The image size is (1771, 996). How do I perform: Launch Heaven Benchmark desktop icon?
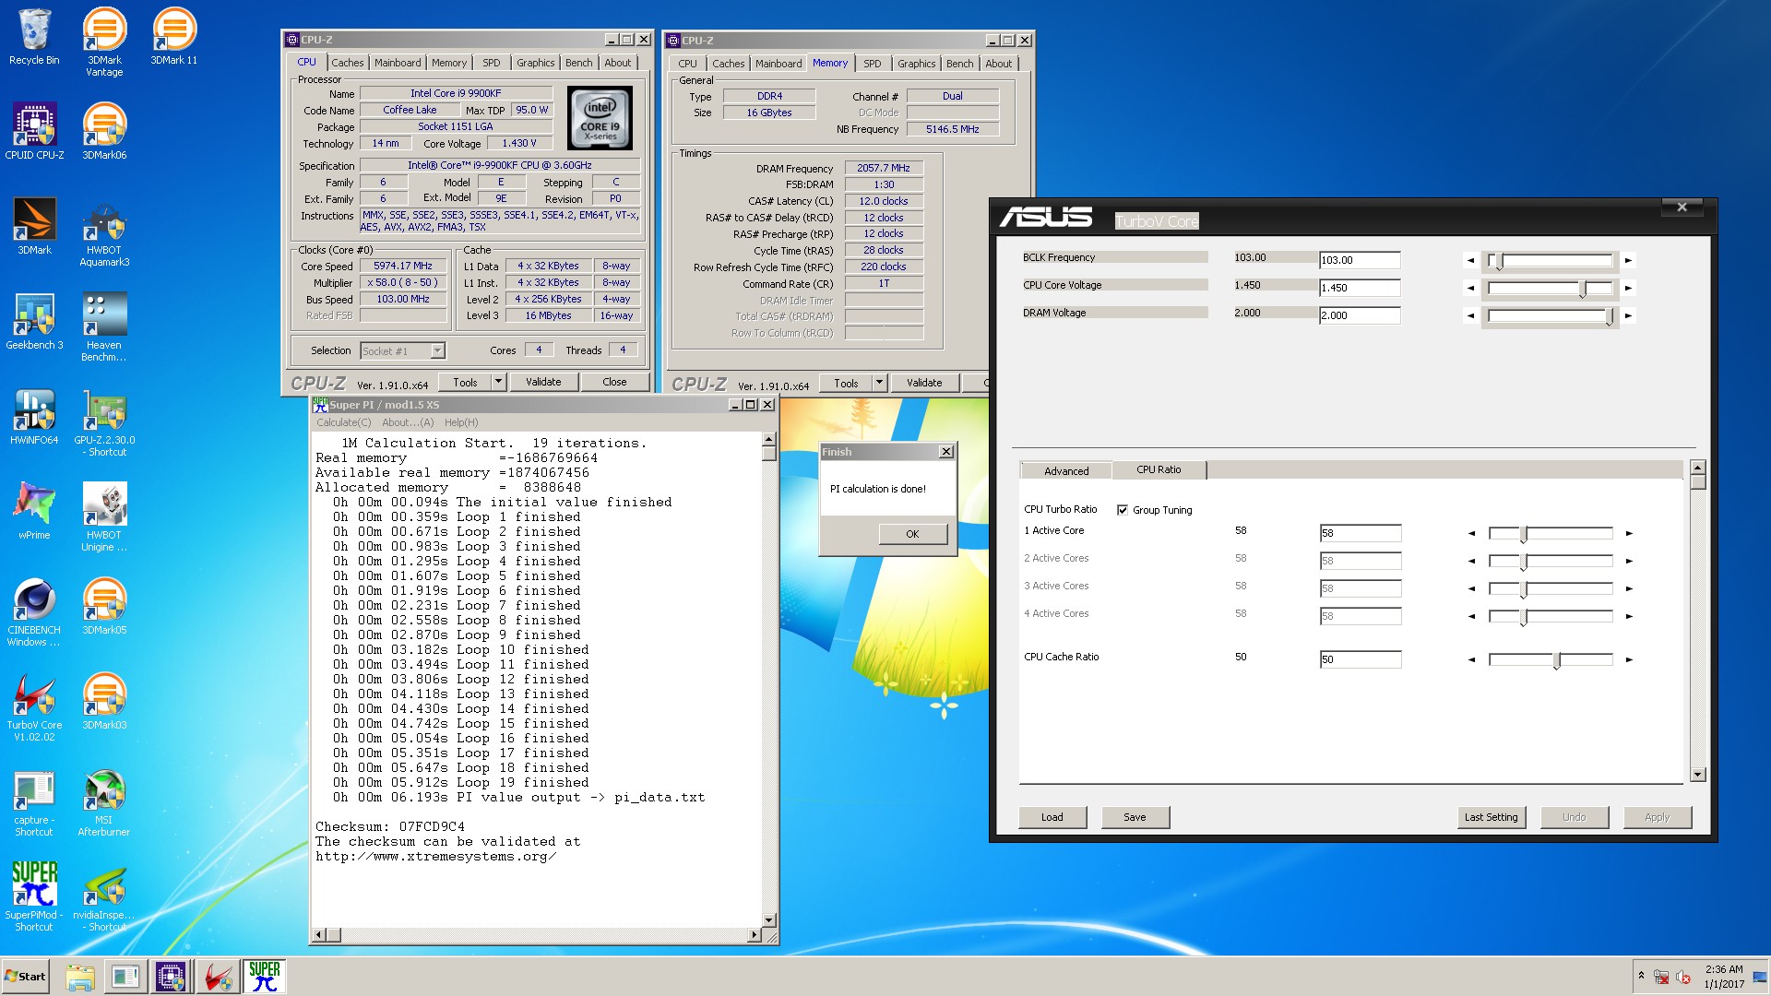pos(104,327)
